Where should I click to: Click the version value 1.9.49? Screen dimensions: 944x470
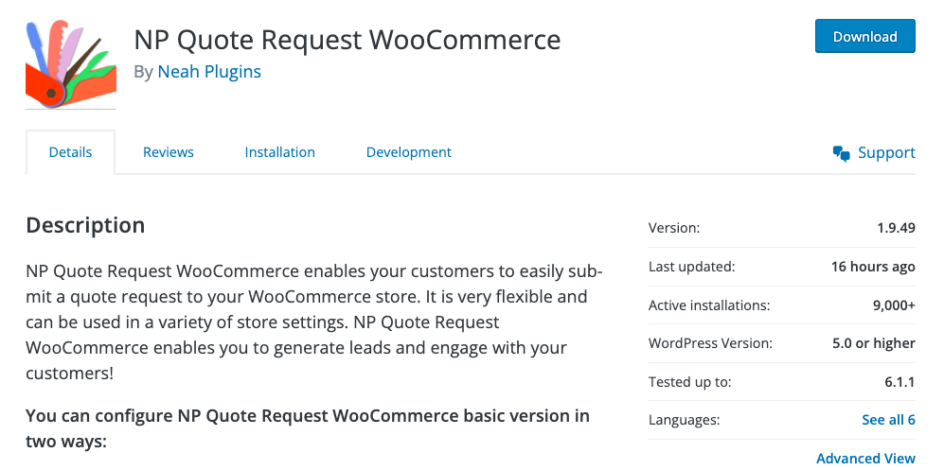click(x=897, y=229)
